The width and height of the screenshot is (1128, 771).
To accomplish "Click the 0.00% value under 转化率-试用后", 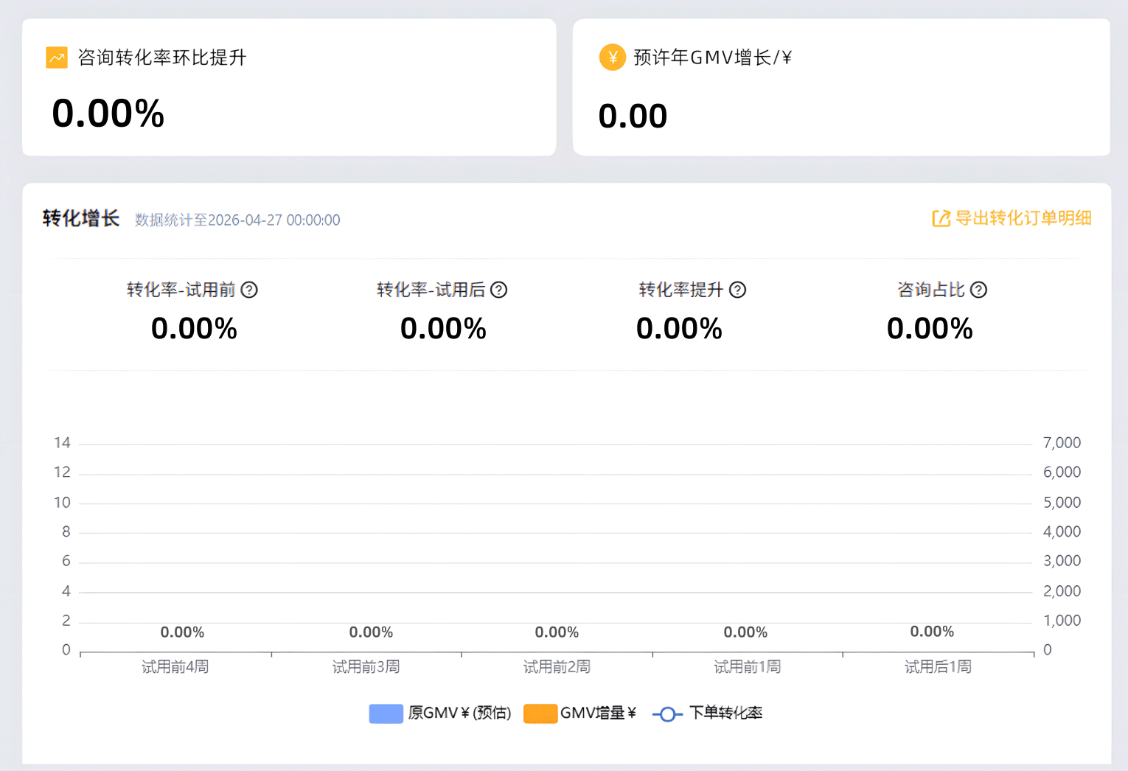I will click(443, 329).
